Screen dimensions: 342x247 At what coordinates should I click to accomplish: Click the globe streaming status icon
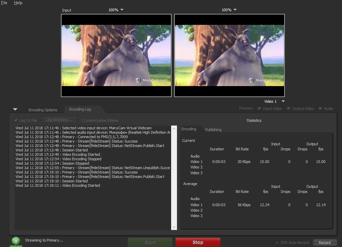[16, 241]
